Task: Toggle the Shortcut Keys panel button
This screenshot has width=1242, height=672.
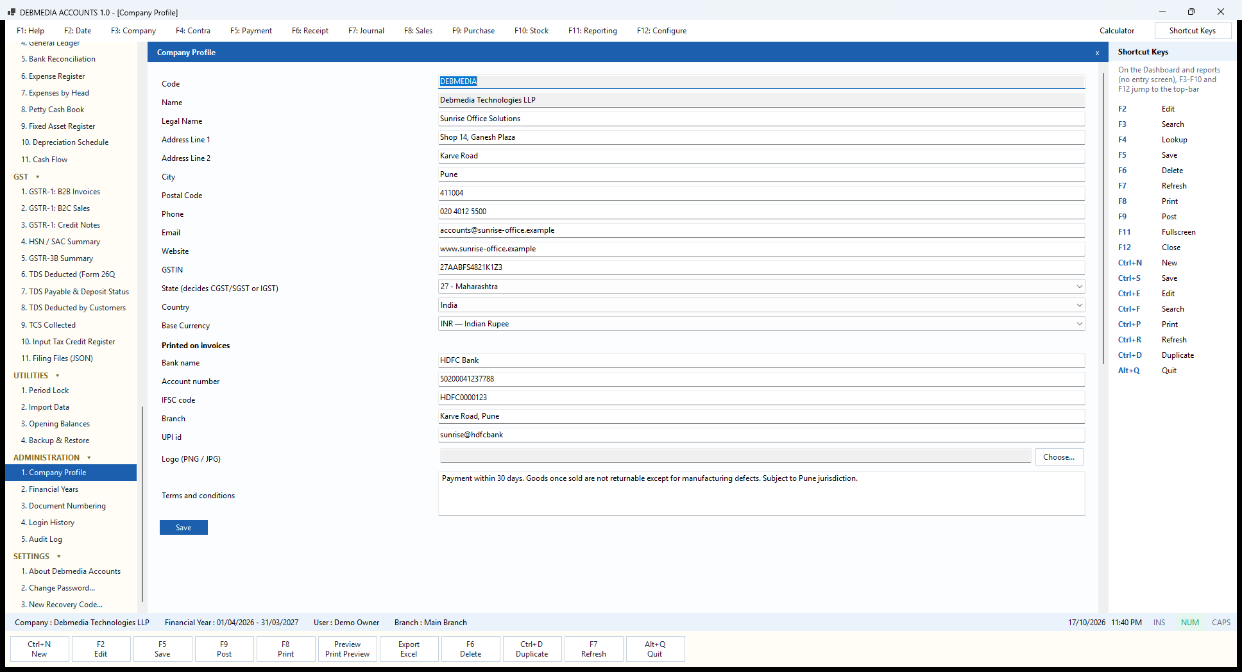Action: (1193, 31)
